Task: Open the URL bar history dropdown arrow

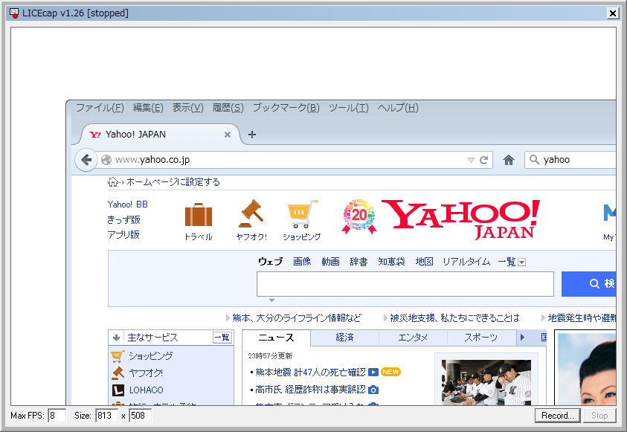Action: tap(471, 161)
